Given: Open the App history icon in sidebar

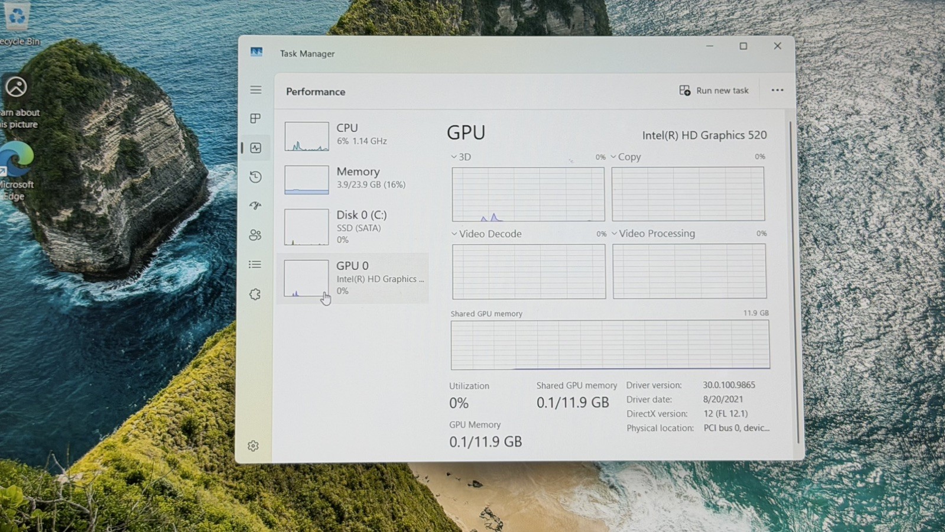Looking at the screenshot, I should pos(255,177).
